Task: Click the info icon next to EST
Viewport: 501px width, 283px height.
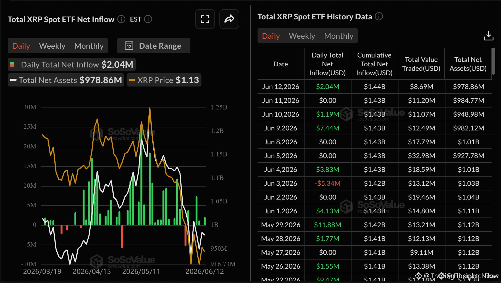Action: [148, 19]
